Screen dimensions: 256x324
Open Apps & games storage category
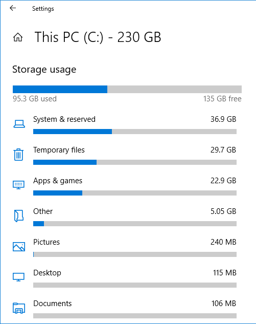(x=58, y=181)
